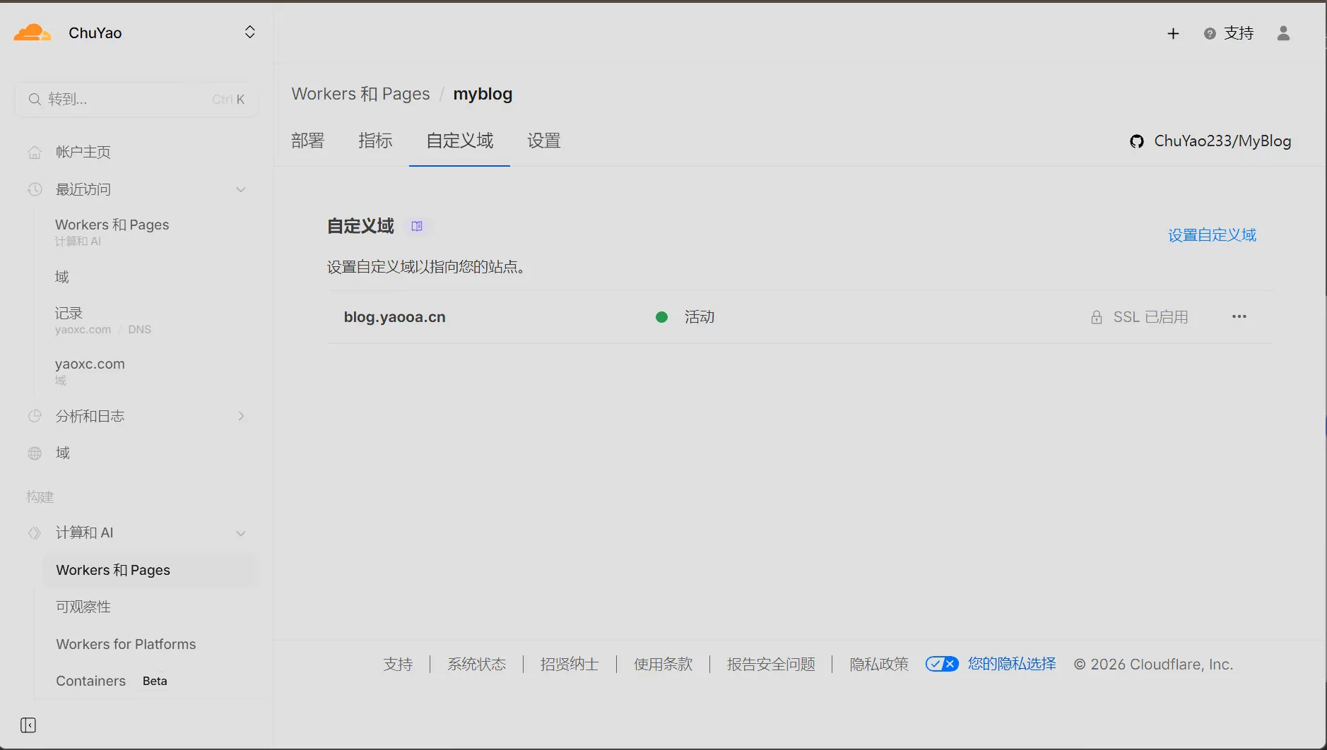Open the recent yaoxc.com domain entry
The height and width of the screenshot is (750, 1327).
[x=90, y=371]
